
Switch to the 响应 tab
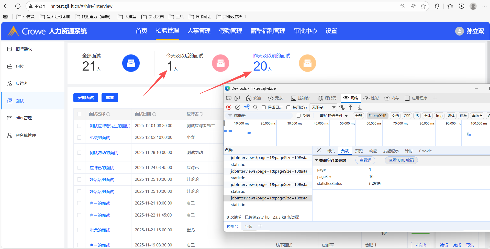pos(373,151)
